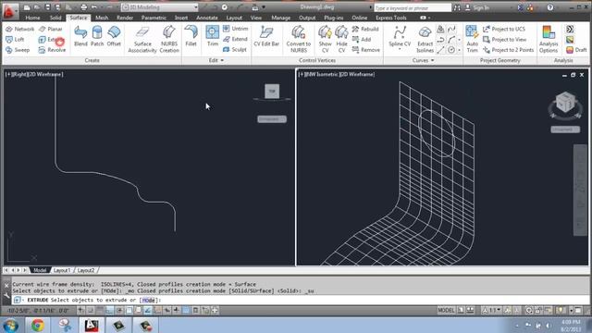This screenshot has height=333, width=592.
Task: Switch to Layout1 tab
Action: pos(62,270)
